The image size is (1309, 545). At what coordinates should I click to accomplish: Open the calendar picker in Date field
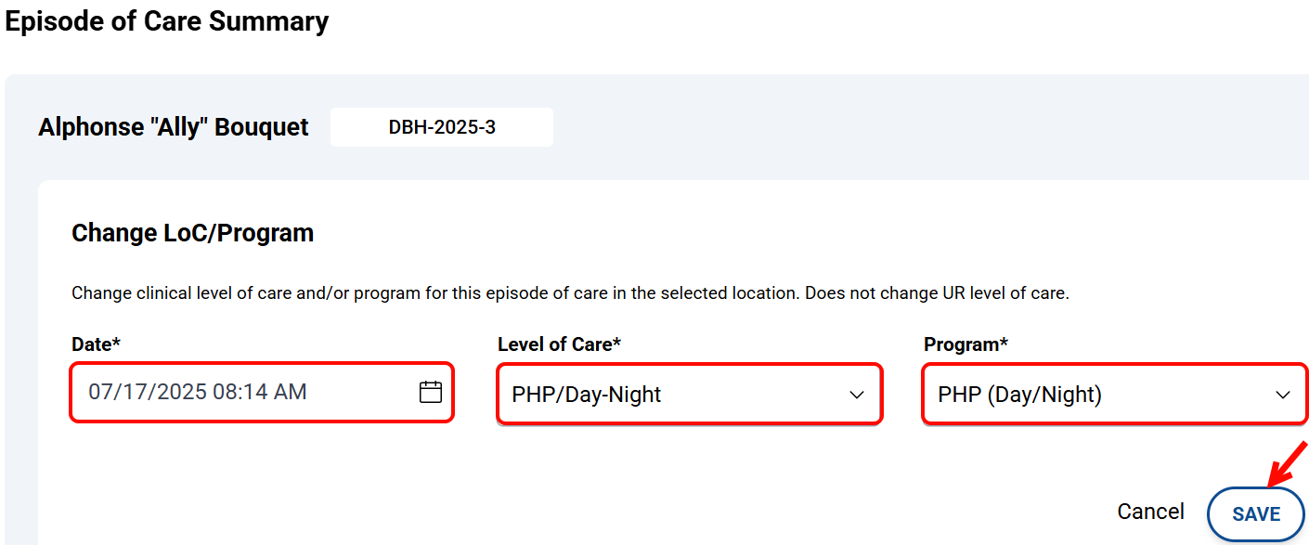pyautogui.click(x=431, y=392)
